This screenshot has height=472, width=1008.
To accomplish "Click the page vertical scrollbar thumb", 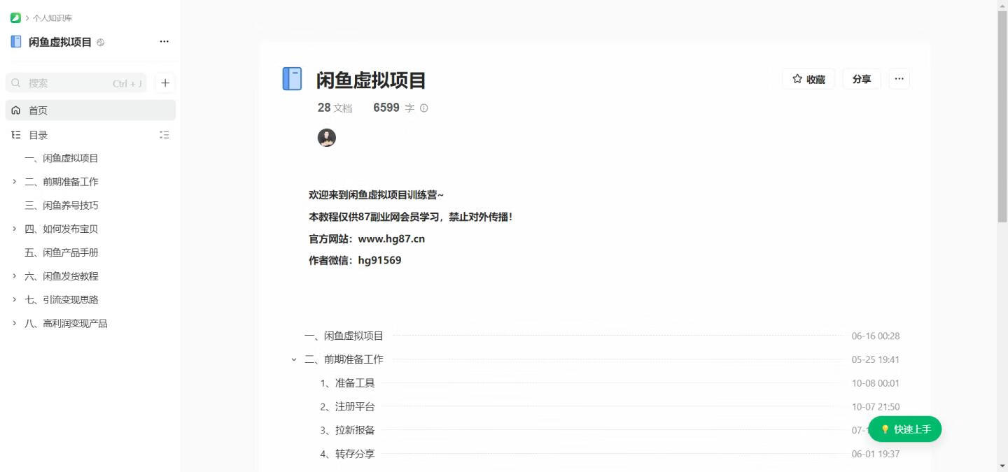I will point(1002,117).
